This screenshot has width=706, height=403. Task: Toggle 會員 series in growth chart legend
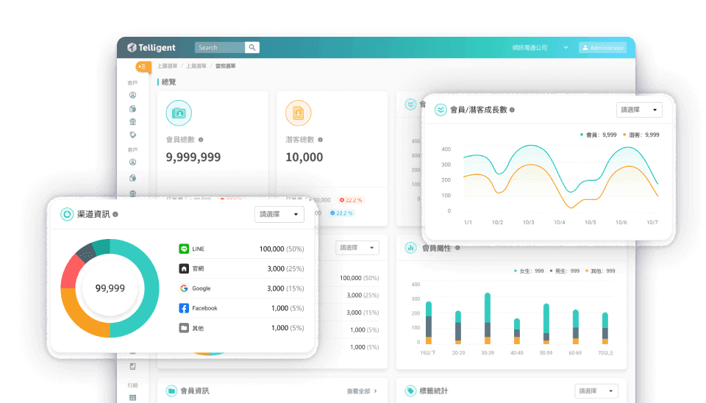(599, 135)
